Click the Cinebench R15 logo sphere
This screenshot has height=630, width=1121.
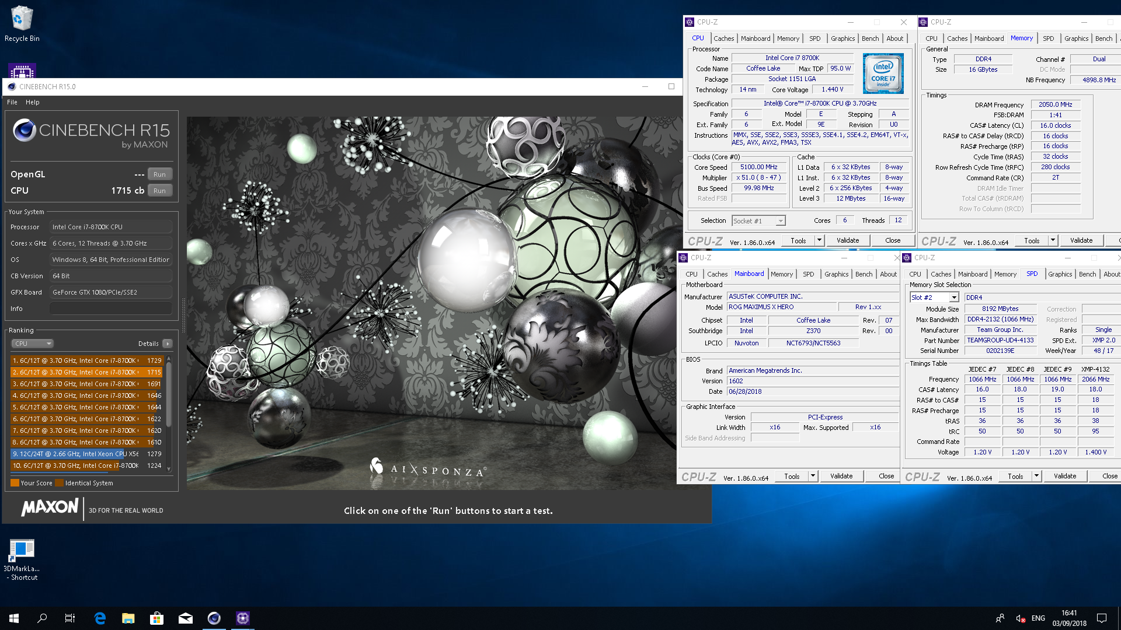25,130
